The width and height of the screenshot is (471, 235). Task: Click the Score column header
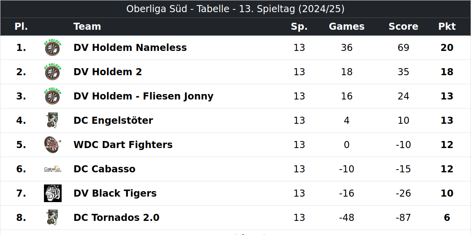[x=403, y=27]
